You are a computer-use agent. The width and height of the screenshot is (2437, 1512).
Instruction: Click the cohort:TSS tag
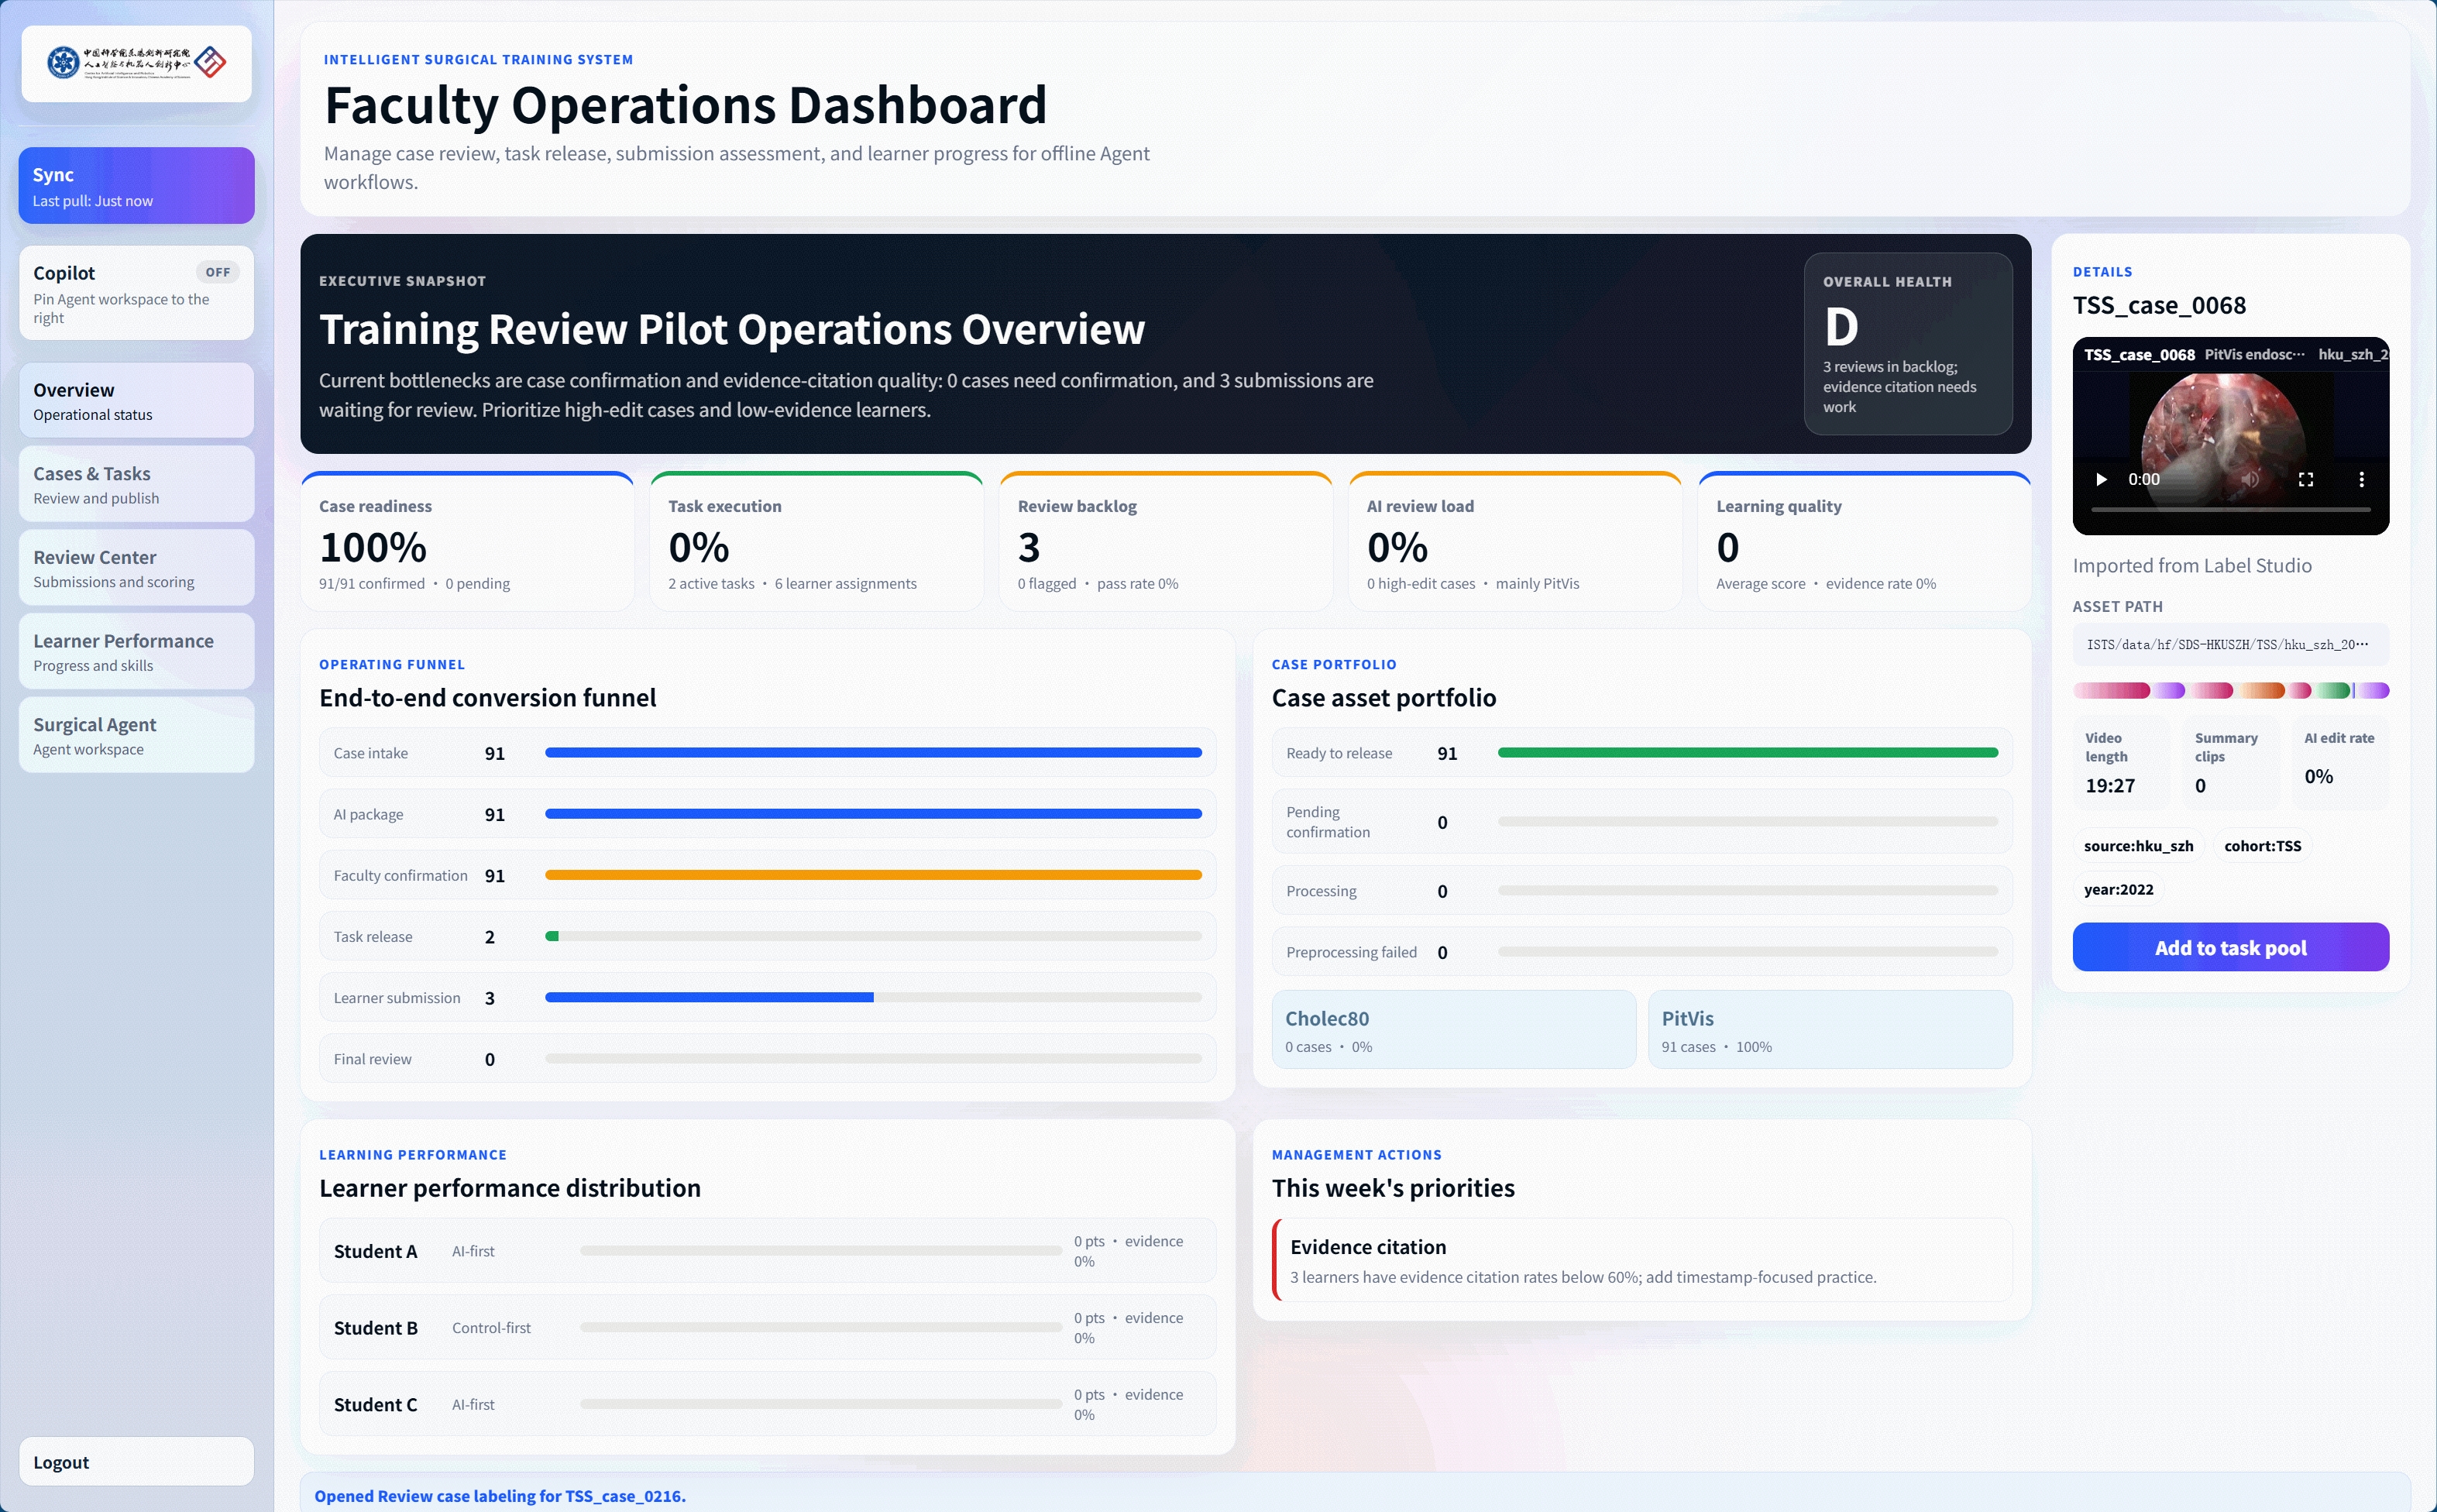tap(2262, 846)
